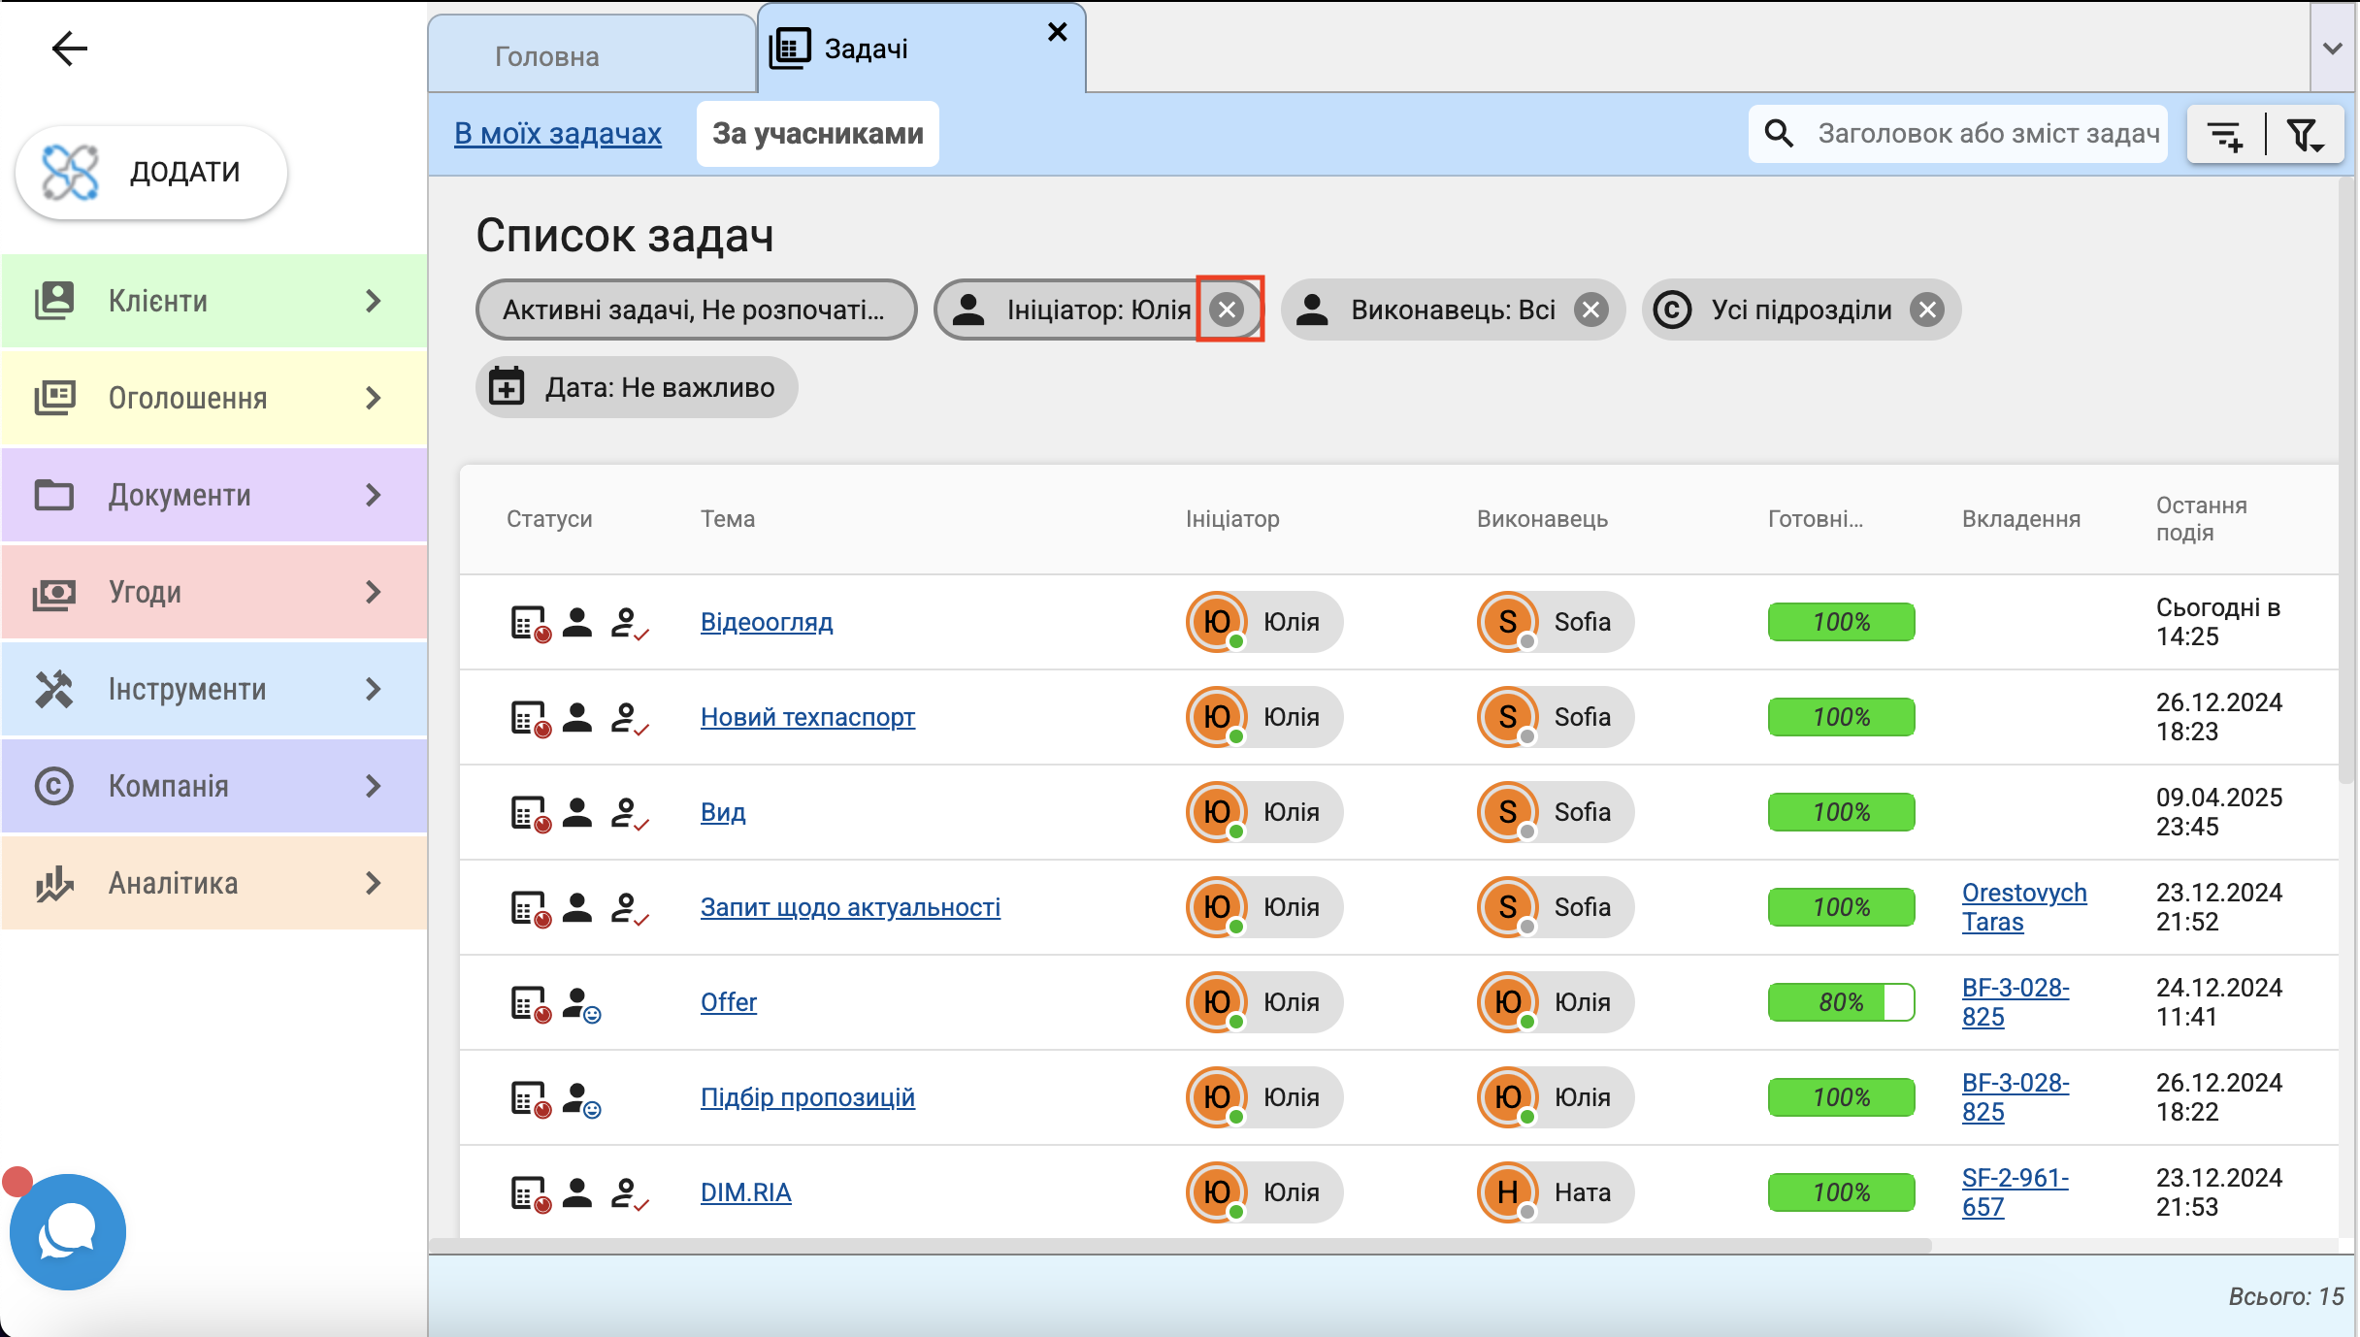This screenshot has width=2360, height=1337.
Task: Open the Вид task link
Action: point(723,812)
